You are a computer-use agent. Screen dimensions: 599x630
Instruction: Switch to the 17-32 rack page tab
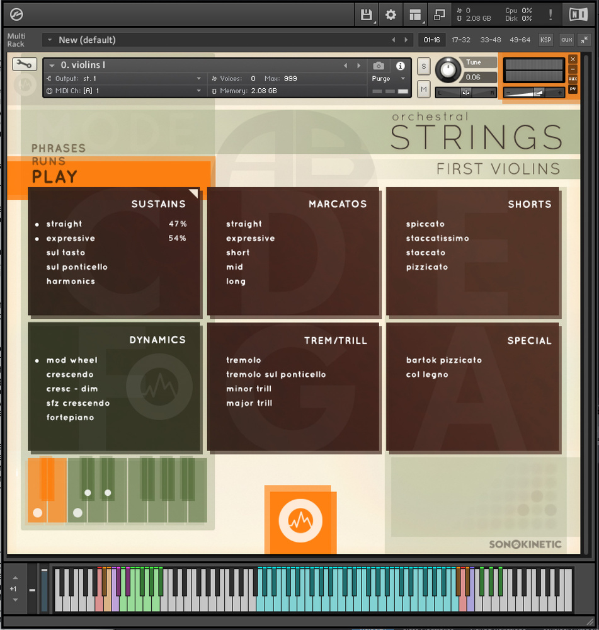pos(460,40)
